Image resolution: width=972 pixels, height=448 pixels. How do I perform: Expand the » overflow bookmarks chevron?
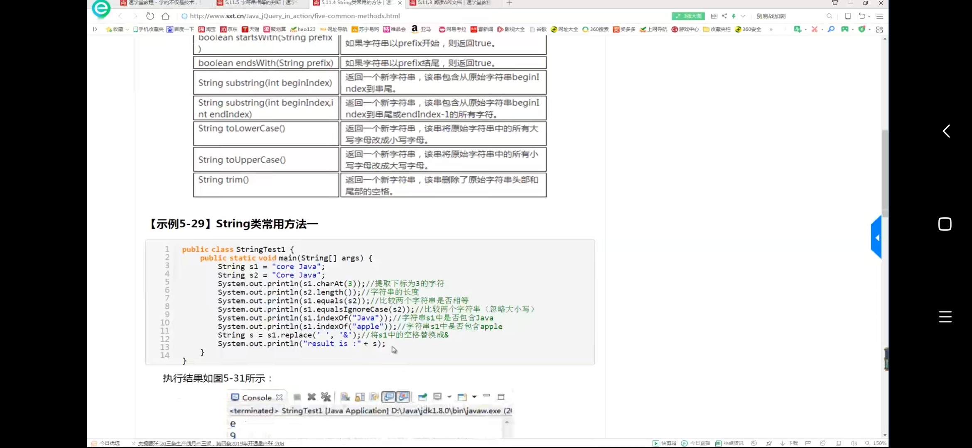772,29
